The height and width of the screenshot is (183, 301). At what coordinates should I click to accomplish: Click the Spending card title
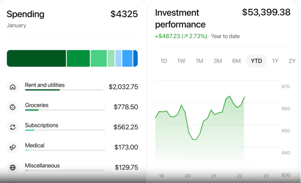[x=25, y=14]
